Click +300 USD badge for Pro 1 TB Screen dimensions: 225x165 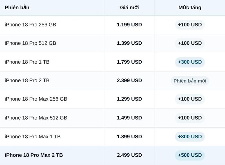[190, 62]
